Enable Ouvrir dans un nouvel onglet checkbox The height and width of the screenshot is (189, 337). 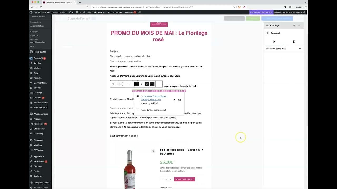[138, 110]
